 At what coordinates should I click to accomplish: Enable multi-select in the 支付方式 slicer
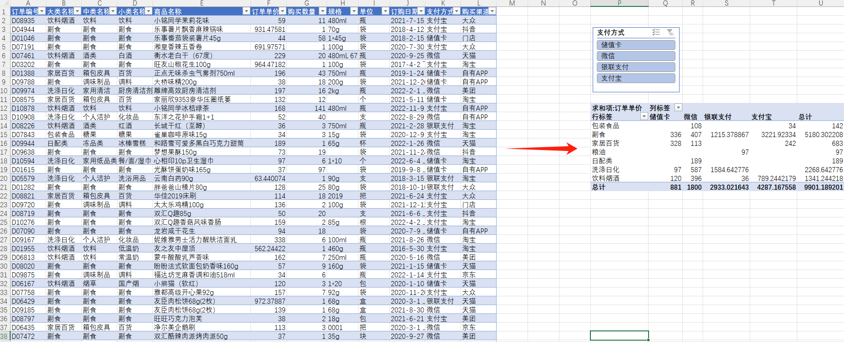tap(656, 32)
